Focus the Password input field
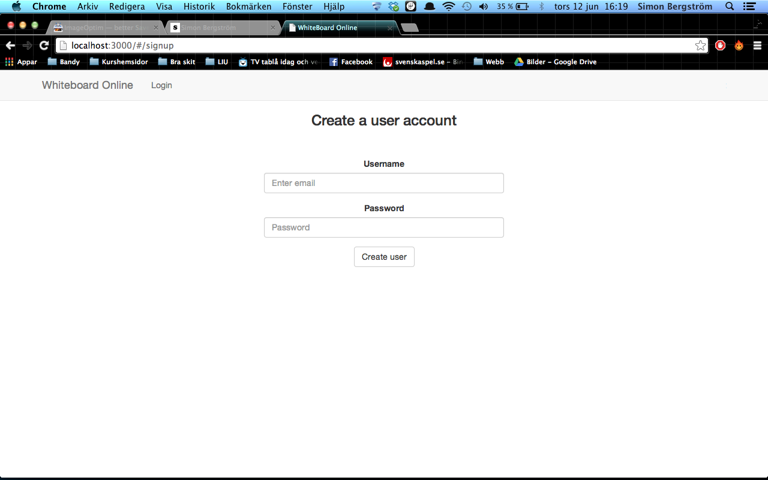This screenshot has height=480, width=768. pyautogui.click(x=384, y=227)
